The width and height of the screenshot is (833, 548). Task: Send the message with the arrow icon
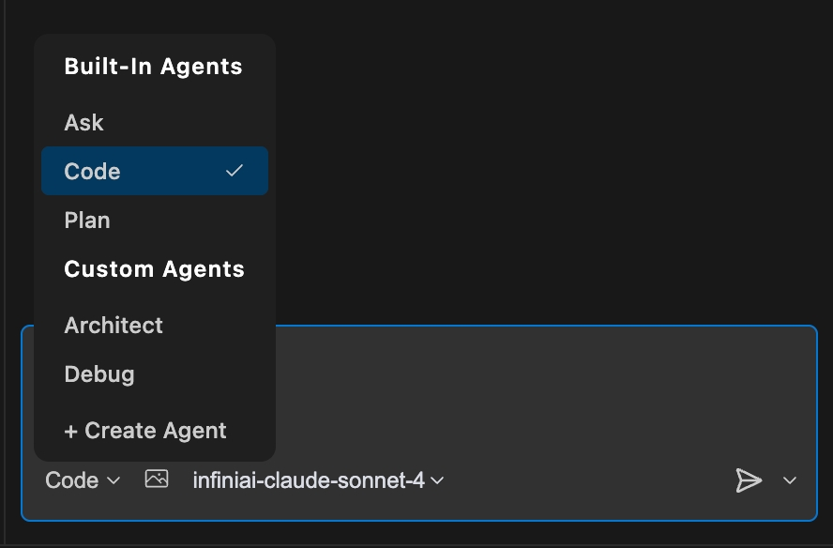tap(749, 480)
